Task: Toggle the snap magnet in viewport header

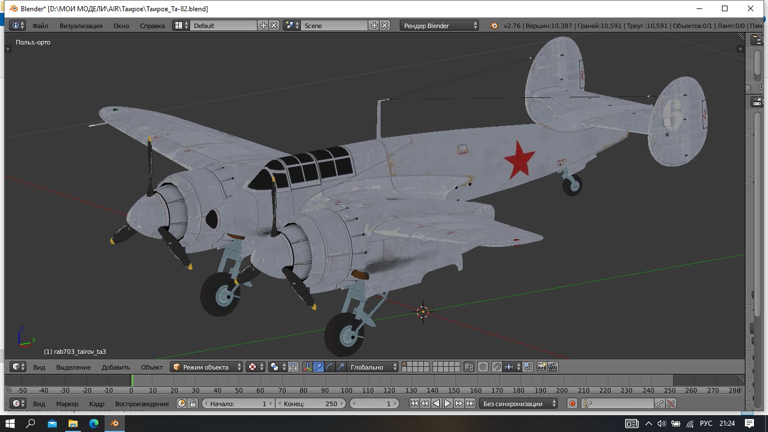Action: [x=496, y=367]
